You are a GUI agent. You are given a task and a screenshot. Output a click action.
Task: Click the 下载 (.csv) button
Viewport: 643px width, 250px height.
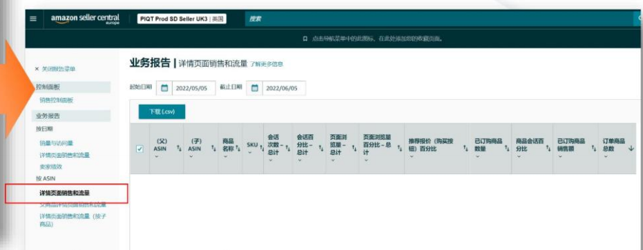coord(162,112)
